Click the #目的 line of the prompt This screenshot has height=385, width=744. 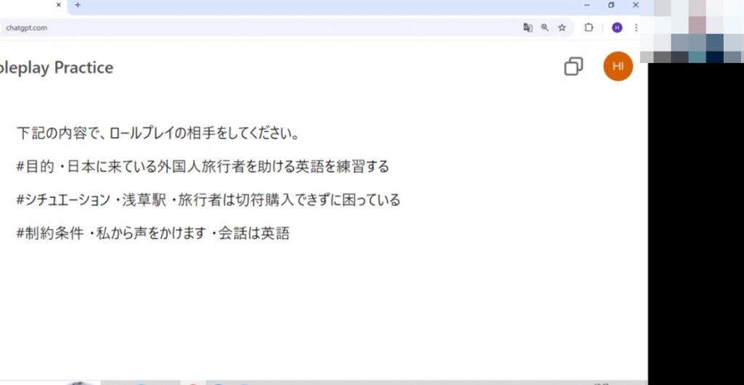[x=203, y=167]
